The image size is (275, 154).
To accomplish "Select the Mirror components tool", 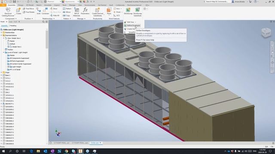I will click(x=67, y=12).
